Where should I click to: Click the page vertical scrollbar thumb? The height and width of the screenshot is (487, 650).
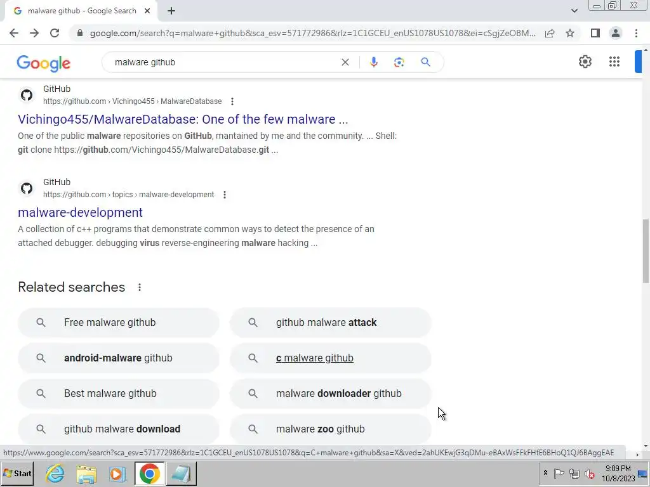(x=646, y=251)
